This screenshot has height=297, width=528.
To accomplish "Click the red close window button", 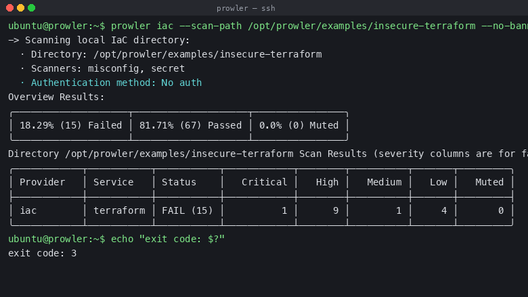I will [9, 7].
